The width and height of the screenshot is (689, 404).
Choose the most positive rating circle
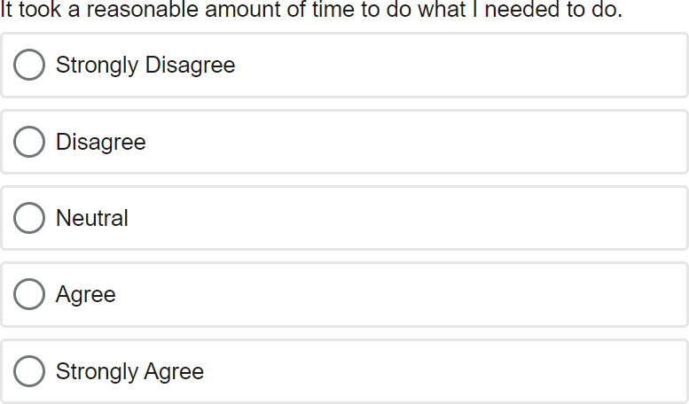29,371
